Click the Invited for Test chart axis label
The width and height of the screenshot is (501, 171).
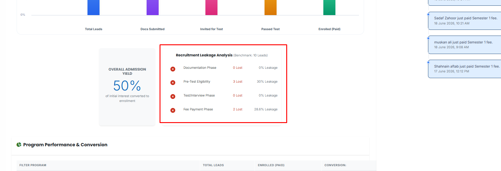pyautogui.click(x=211, y=29)
